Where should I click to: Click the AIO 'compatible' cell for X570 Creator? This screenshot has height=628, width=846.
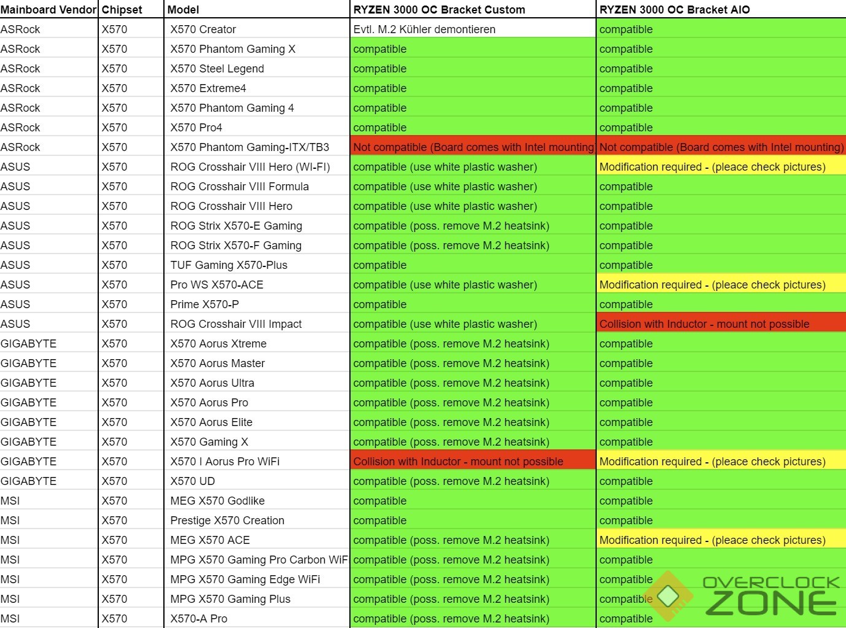721,29
